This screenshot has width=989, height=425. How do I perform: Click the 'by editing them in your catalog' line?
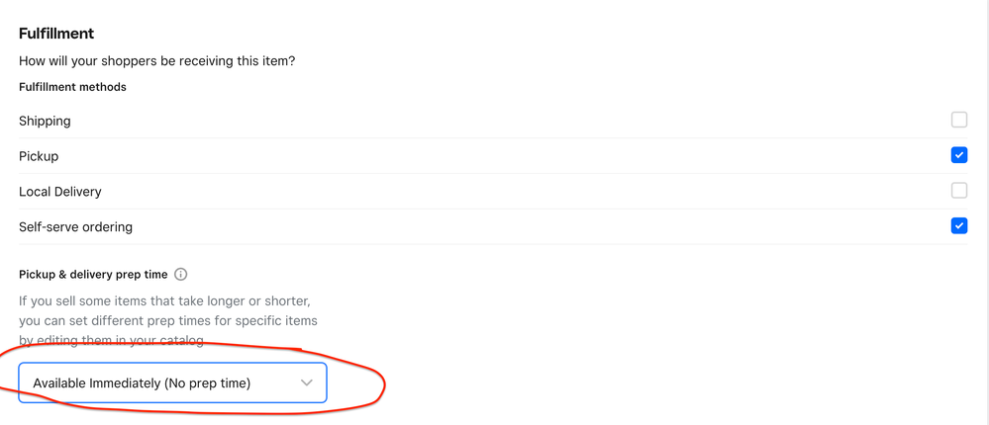point(111,341)
